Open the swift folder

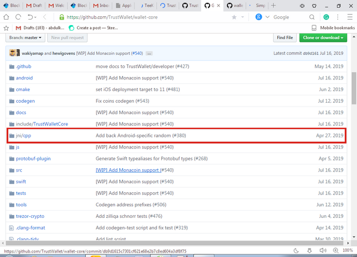pos(21,182)
